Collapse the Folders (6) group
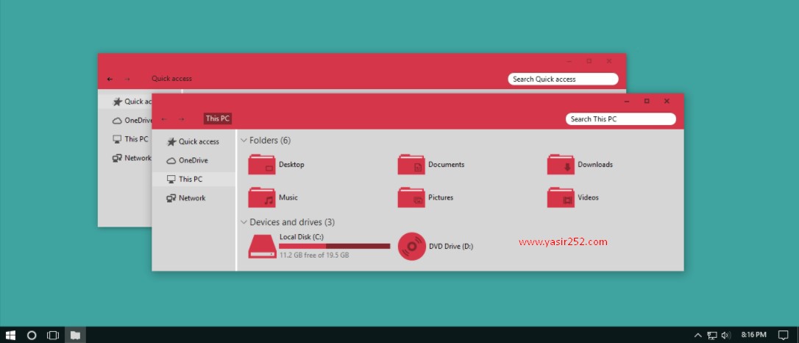 (244, 140)
